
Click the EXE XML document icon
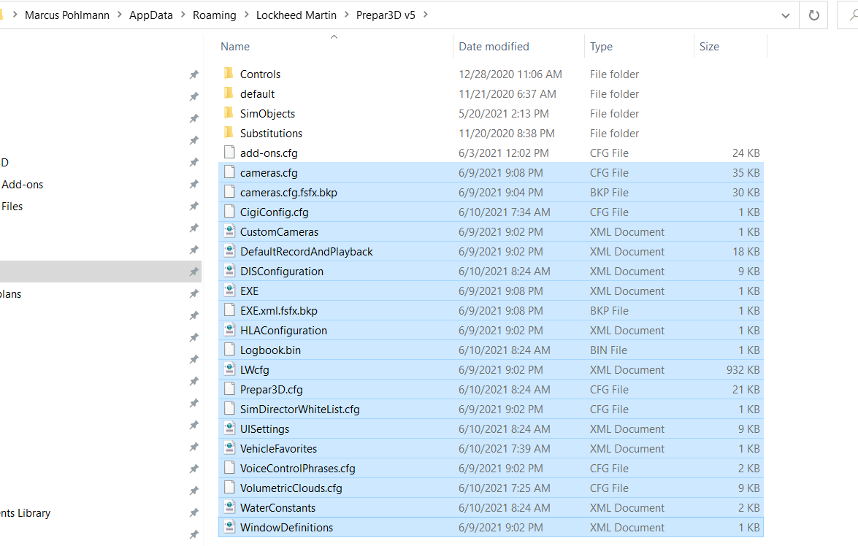click(230, 290)
